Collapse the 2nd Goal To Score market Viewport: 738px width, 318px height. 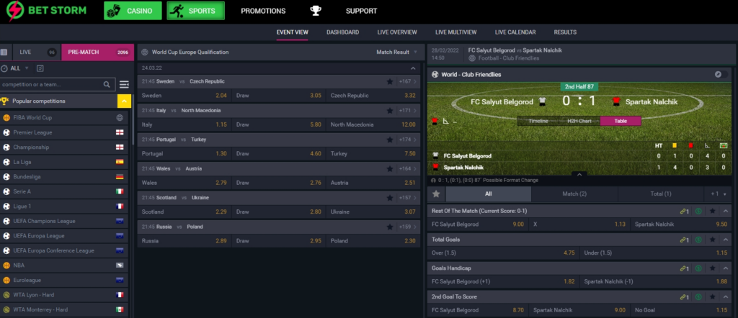tap(725, 297)
